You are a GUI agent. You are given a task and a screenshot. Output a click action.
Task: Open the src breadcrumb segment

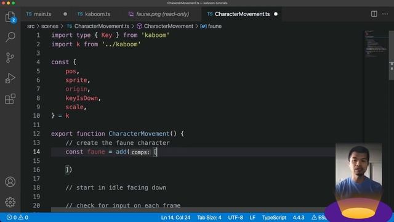pyautogui.click(x=31, y=26)
